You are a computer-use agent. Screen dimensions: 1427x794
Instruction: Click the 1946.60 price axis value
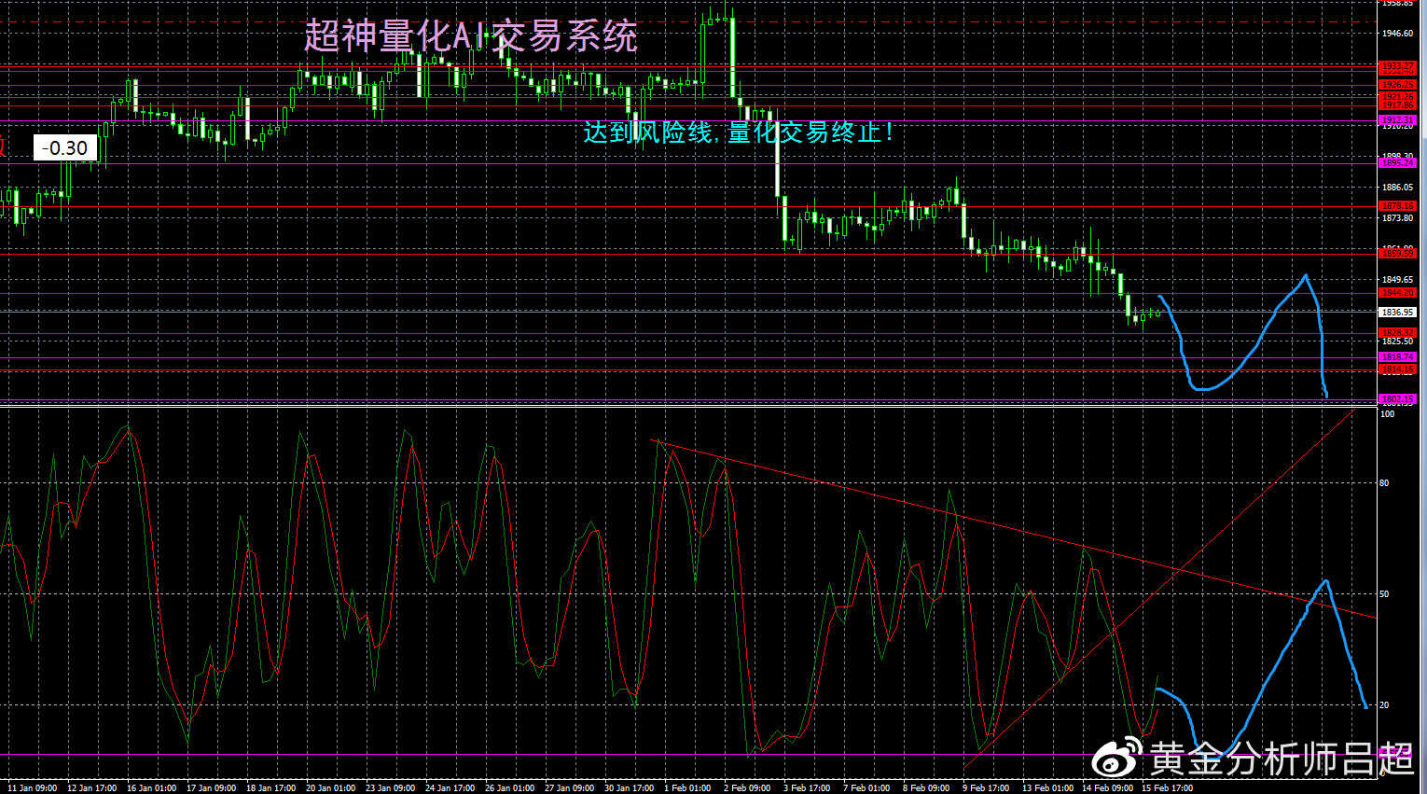point(1397,34)
